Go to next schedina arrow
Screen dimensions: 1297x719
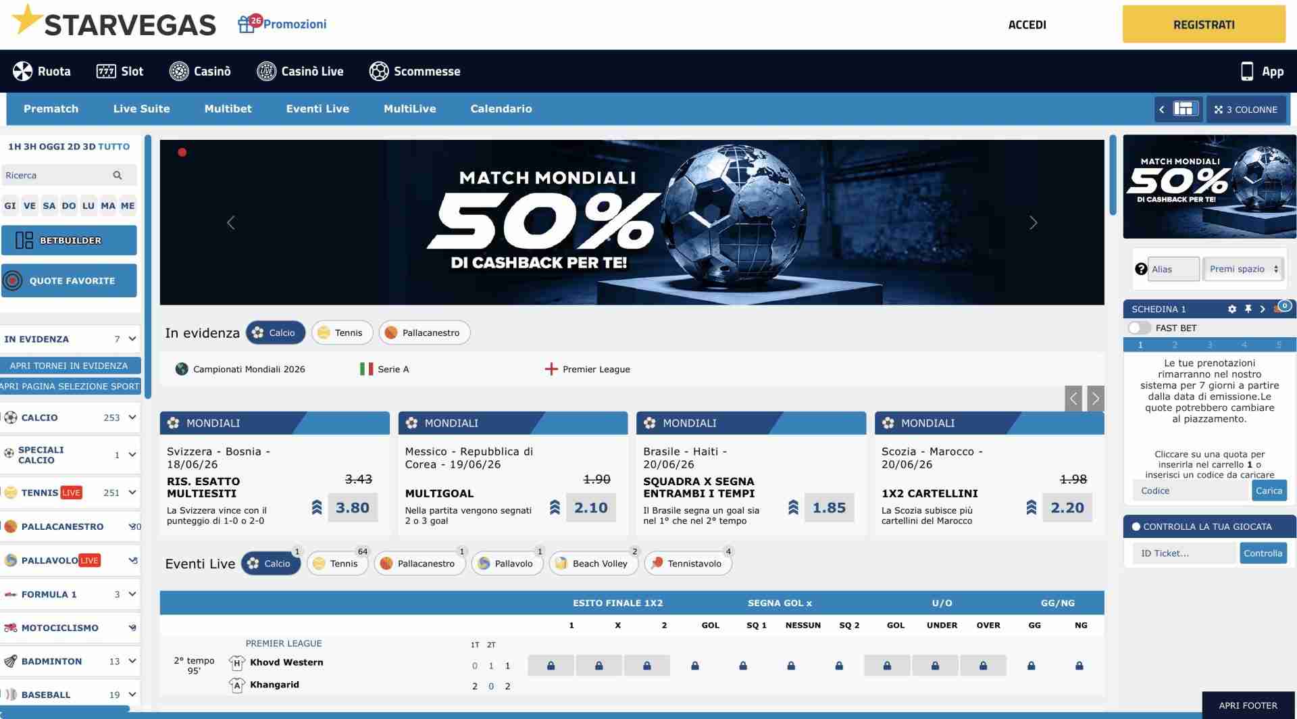pyautogui.click(x=1263, y=309)
